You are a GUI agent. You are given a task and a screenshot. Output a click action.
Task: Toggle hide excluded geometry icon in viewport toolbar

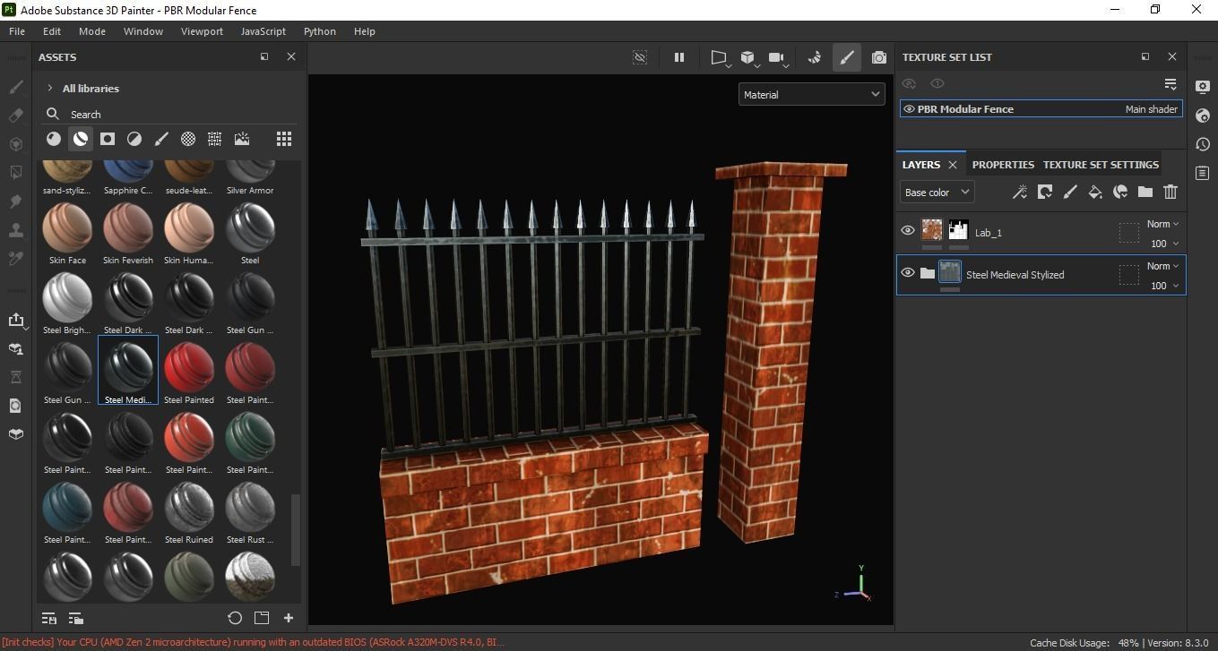640,57
